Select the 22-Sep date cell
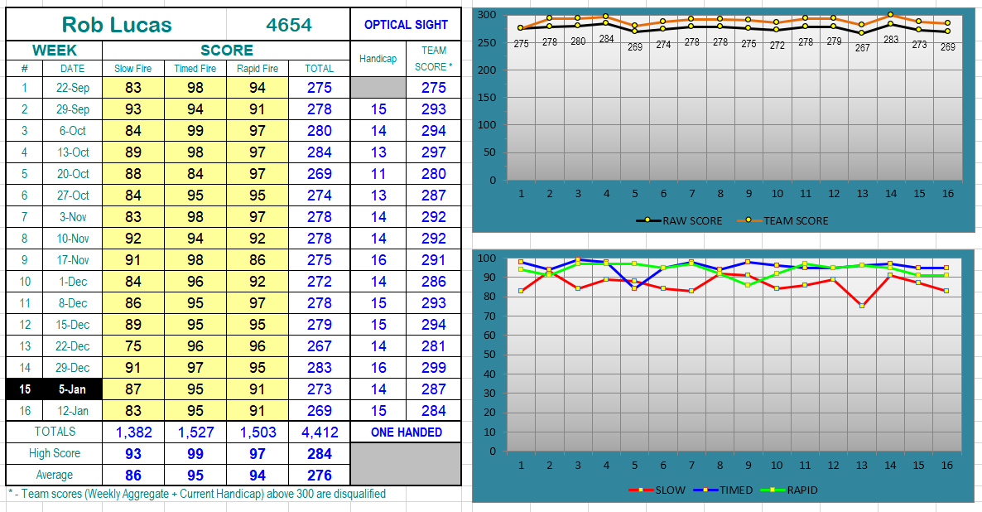 73,88
